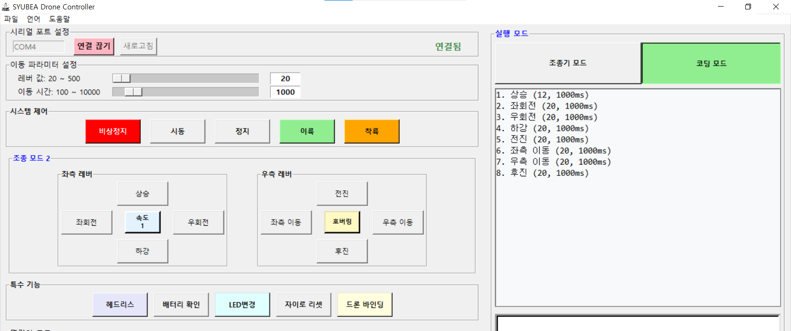This screenshot has width=791, height=331.
Task: Open the 도움말 menu
Action: click(59, 19)
